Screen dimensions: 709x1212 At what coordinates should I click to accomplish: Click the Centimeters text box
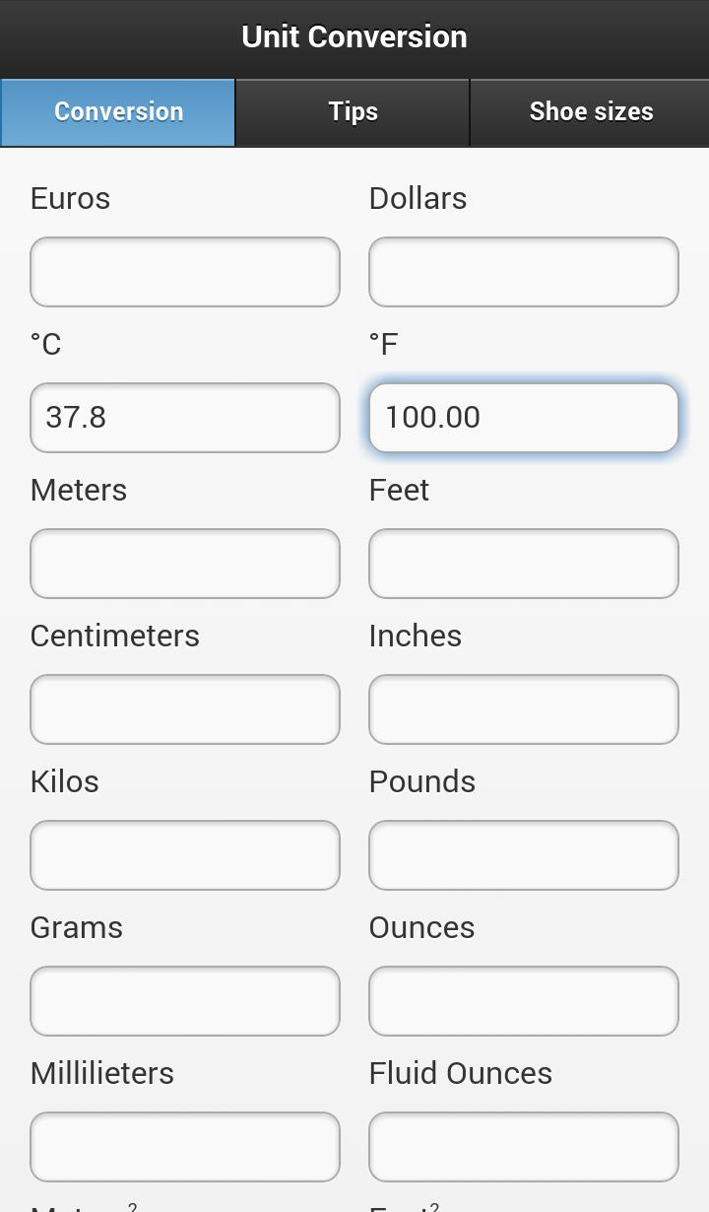tap(185, 709)
